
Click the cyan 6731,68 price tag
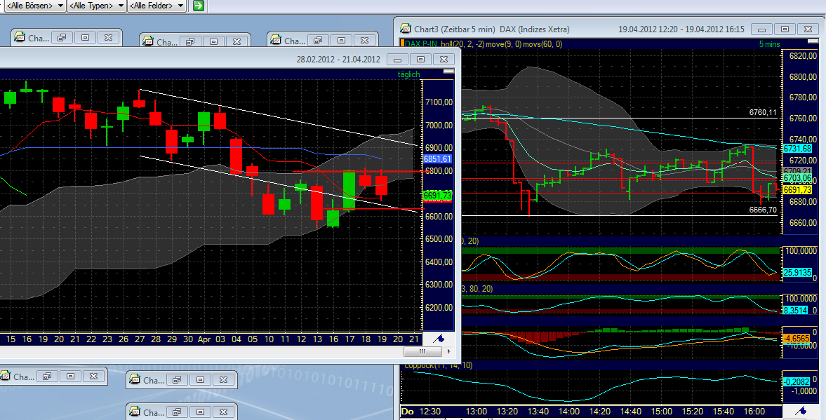pos(797,149)
